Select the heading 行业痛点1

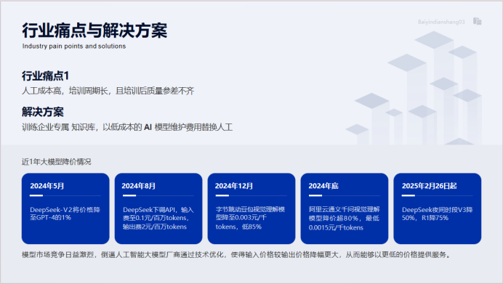click(x=45, y=76)
